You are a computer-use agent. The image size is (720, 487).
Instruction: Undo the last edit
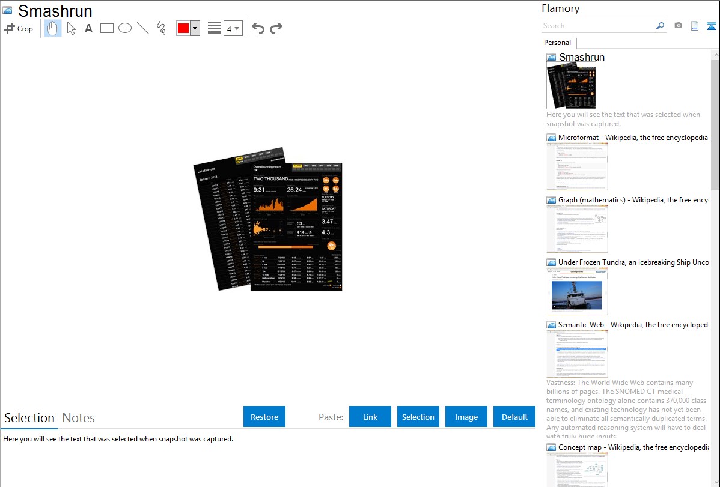tap(258, 28)
